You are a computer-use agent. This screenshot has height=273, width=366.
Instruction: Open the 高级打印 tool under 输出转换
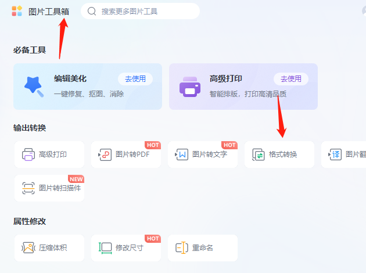pyautogui.click(x=49, y=155)
